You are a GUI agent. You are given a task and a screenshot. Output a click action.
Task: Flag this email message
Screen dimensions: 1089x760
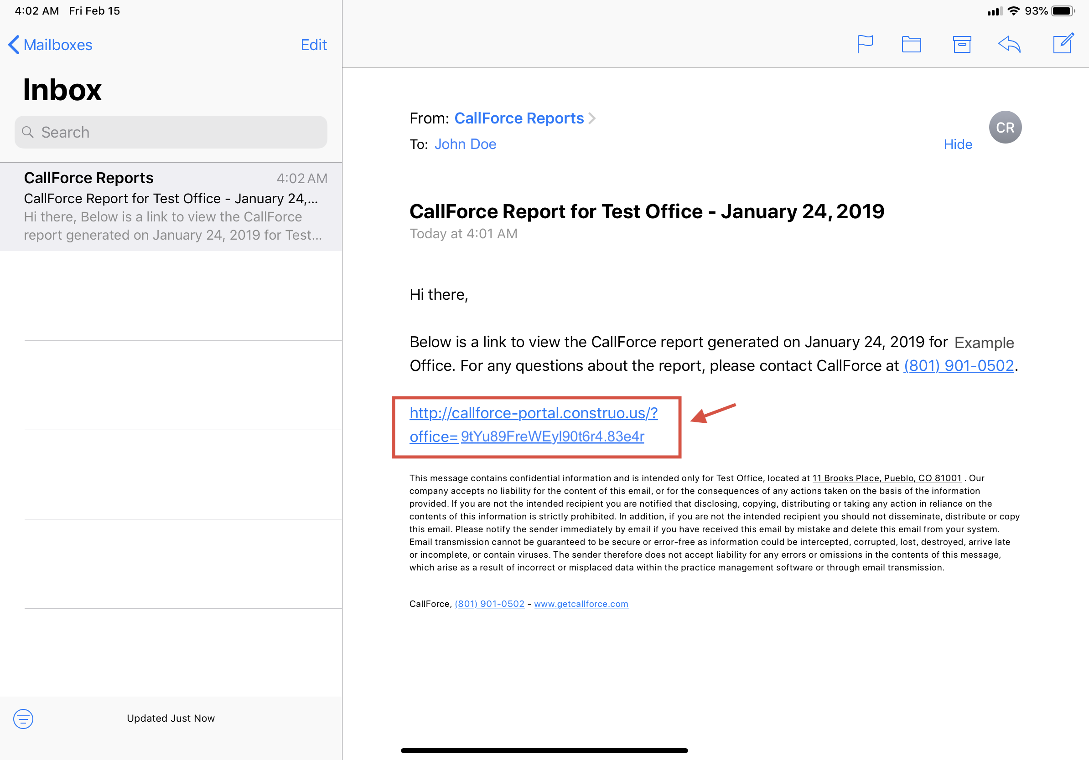(865, 45)
